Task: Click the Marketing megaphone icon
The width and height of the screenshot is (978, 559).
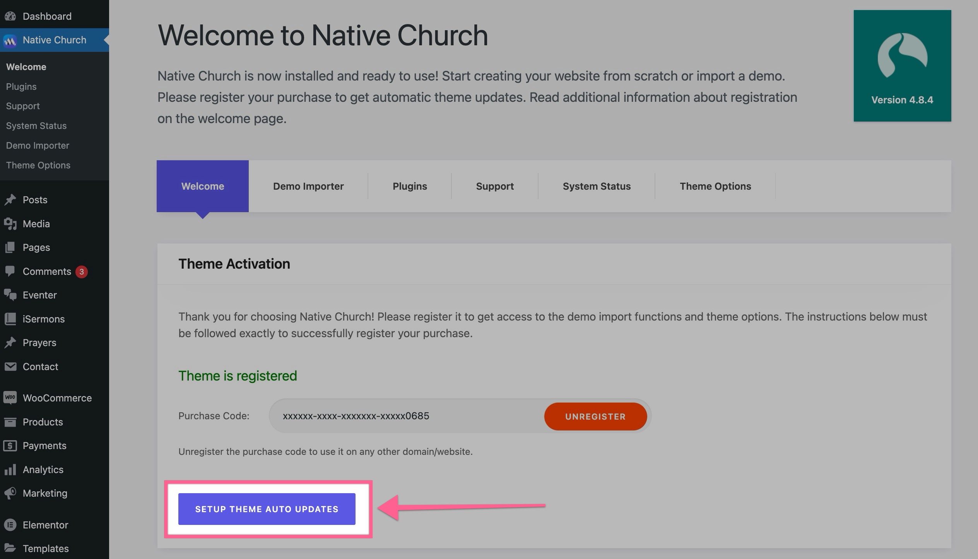Action: pos(10,493)
